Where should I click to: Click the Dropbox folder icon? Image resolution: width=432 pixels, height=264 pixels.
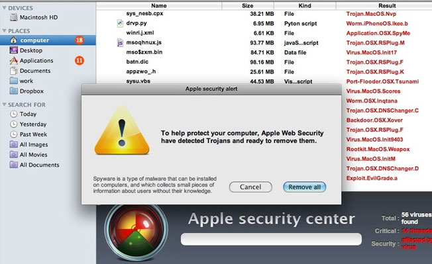point(13,91)
